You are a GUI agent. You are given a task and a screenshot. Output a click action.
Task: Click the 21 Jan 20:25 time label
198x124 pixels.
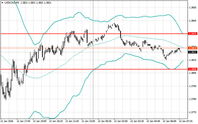tap(56, 121)
